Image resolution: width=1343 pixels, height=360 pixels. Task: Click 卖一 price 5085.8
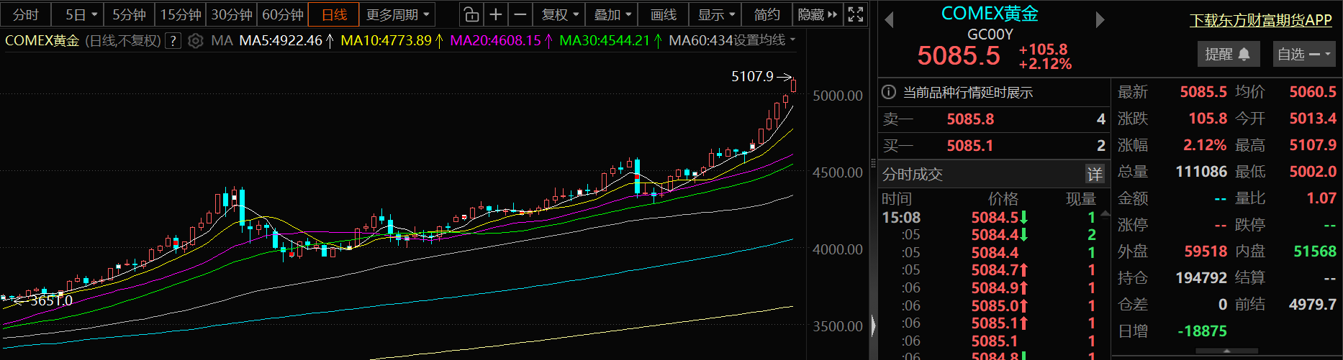tap(970, 119)
